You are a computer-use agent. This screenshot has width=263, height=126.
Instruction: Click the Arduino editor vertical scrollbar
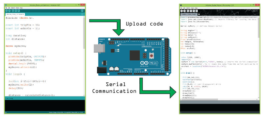coord(84,56)
